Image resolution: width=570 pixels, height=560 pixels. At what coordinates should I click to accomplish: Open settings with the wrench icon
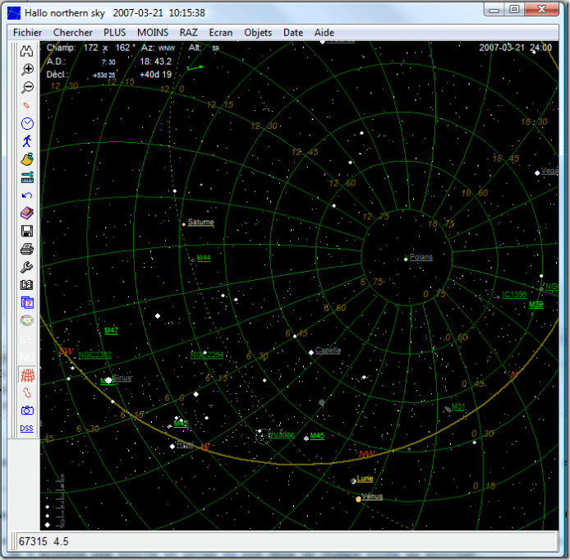coord(26,267)
